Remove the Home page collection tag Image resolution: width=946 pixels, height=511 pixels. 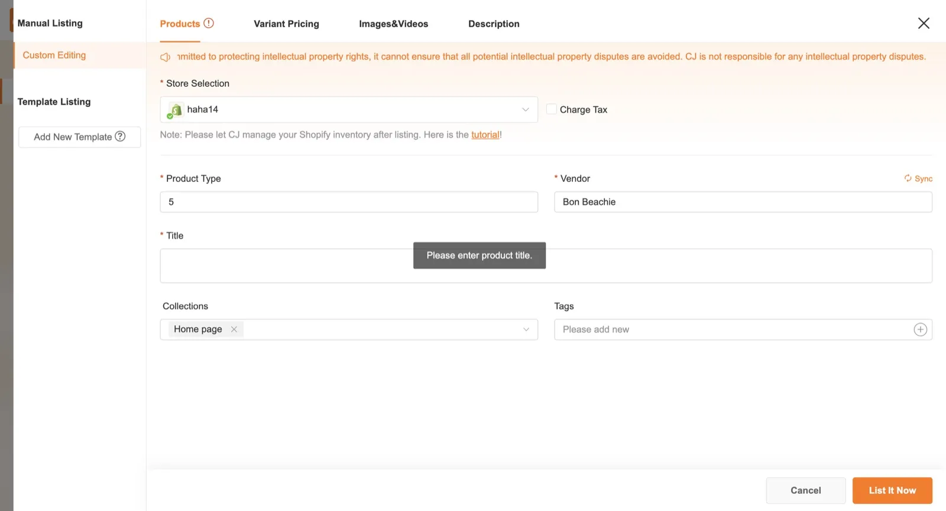234,329
